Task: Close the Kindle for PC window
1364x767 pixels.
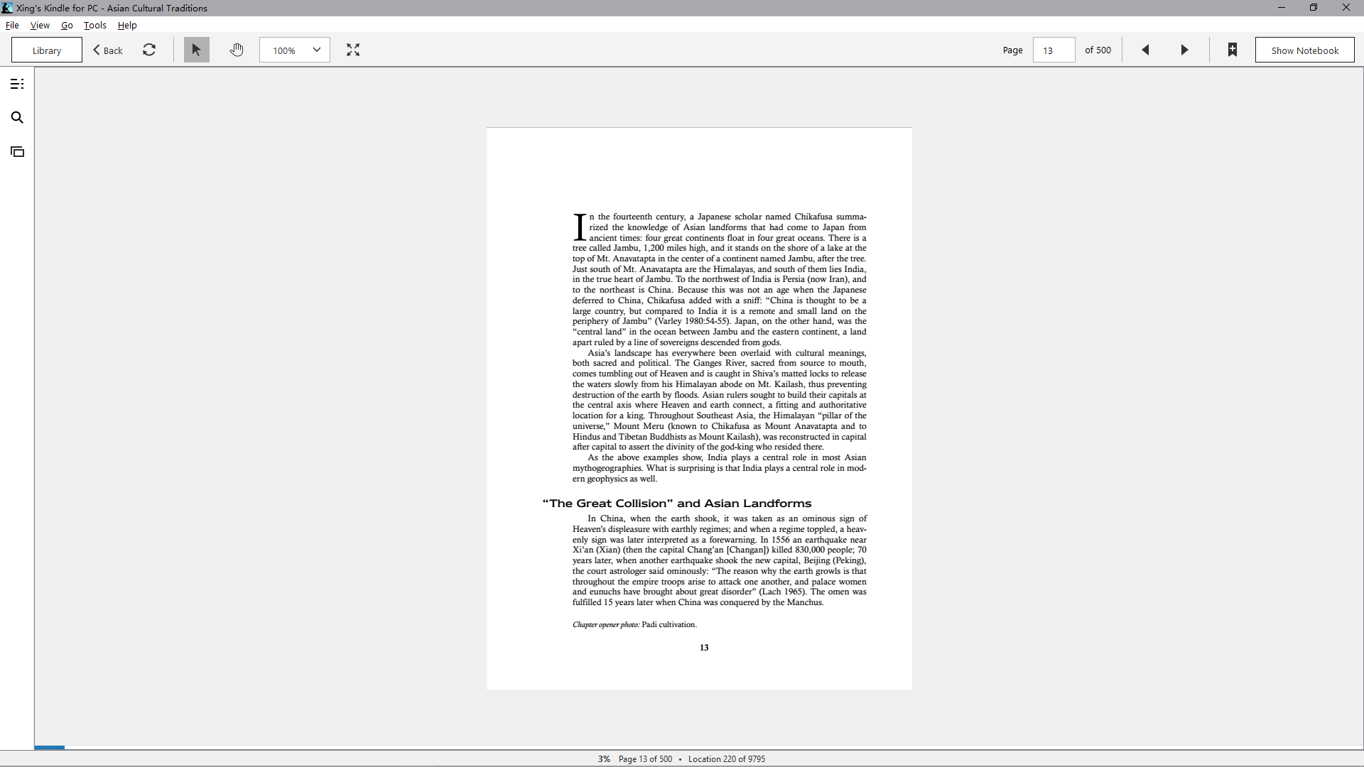Action: click(1346, 8)
